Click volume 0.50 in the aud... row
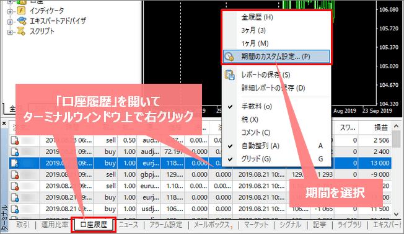 pos(130,141)
